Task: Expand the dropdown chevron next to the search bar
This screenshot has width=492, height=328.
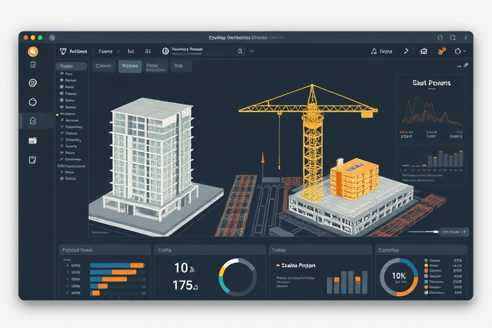Action: [252, 51]
